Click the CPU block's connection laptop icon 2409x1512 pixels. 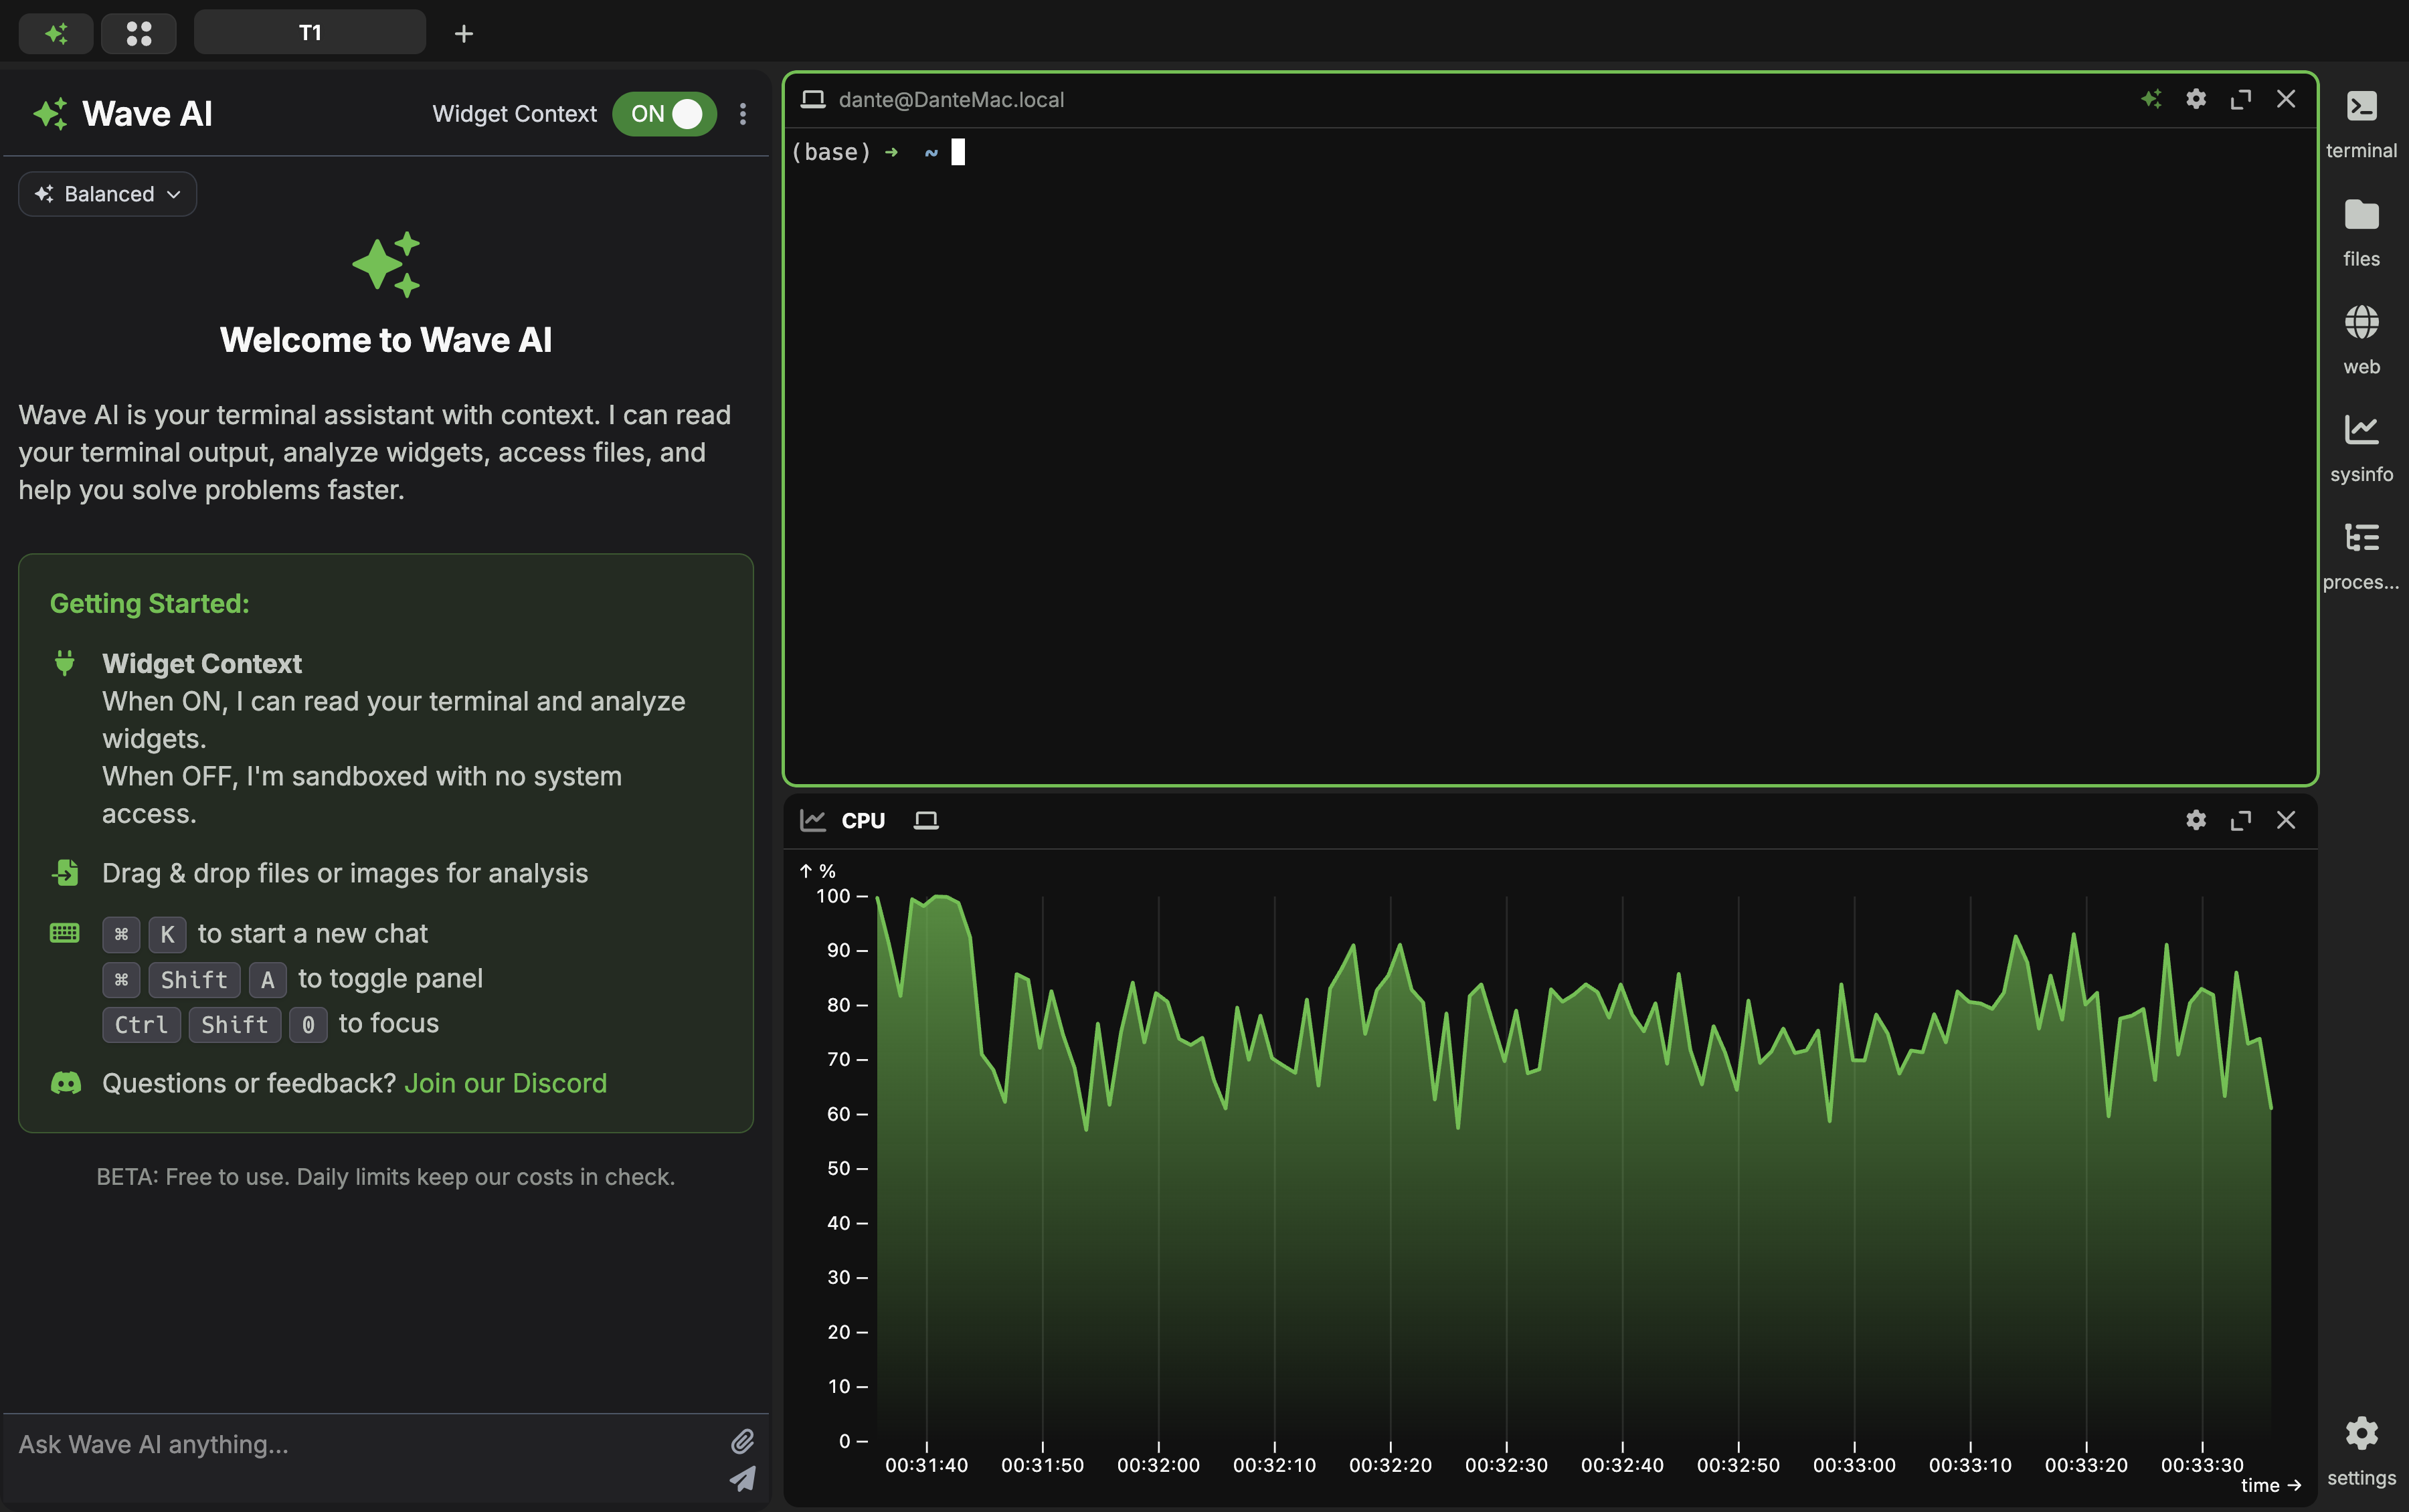pos(926,820)
